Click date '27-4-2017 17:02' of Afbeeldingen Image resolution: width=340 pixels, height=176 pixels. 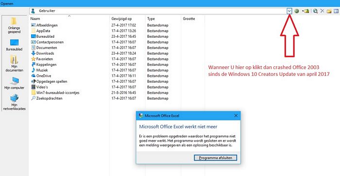click(123, 25)
